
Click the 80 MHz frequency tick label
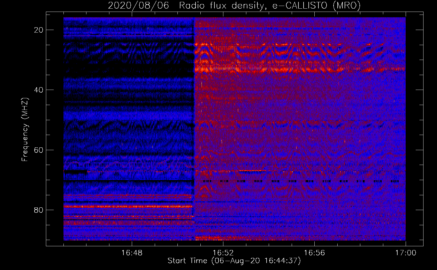coord(39,210)
